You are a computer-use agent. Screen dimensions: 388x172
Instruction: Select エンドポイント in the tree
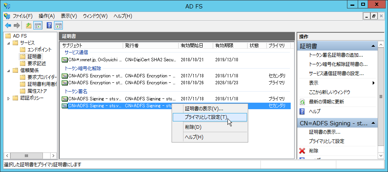point(39,49)
